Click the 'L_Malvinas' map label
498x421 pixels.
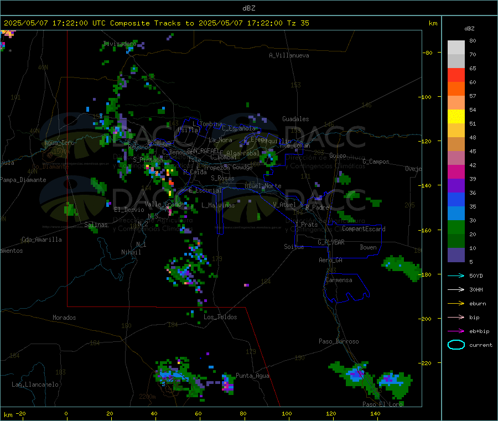tap(218, 205)
